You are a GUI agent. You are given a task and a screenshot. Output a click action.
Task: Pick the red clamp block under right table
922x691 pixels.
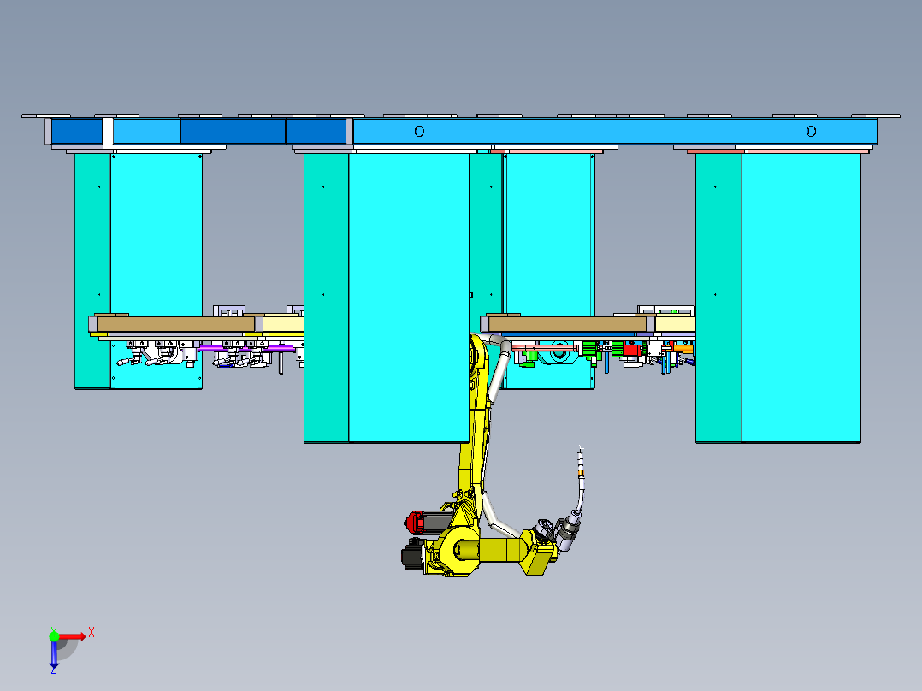(x=631, y=351)
